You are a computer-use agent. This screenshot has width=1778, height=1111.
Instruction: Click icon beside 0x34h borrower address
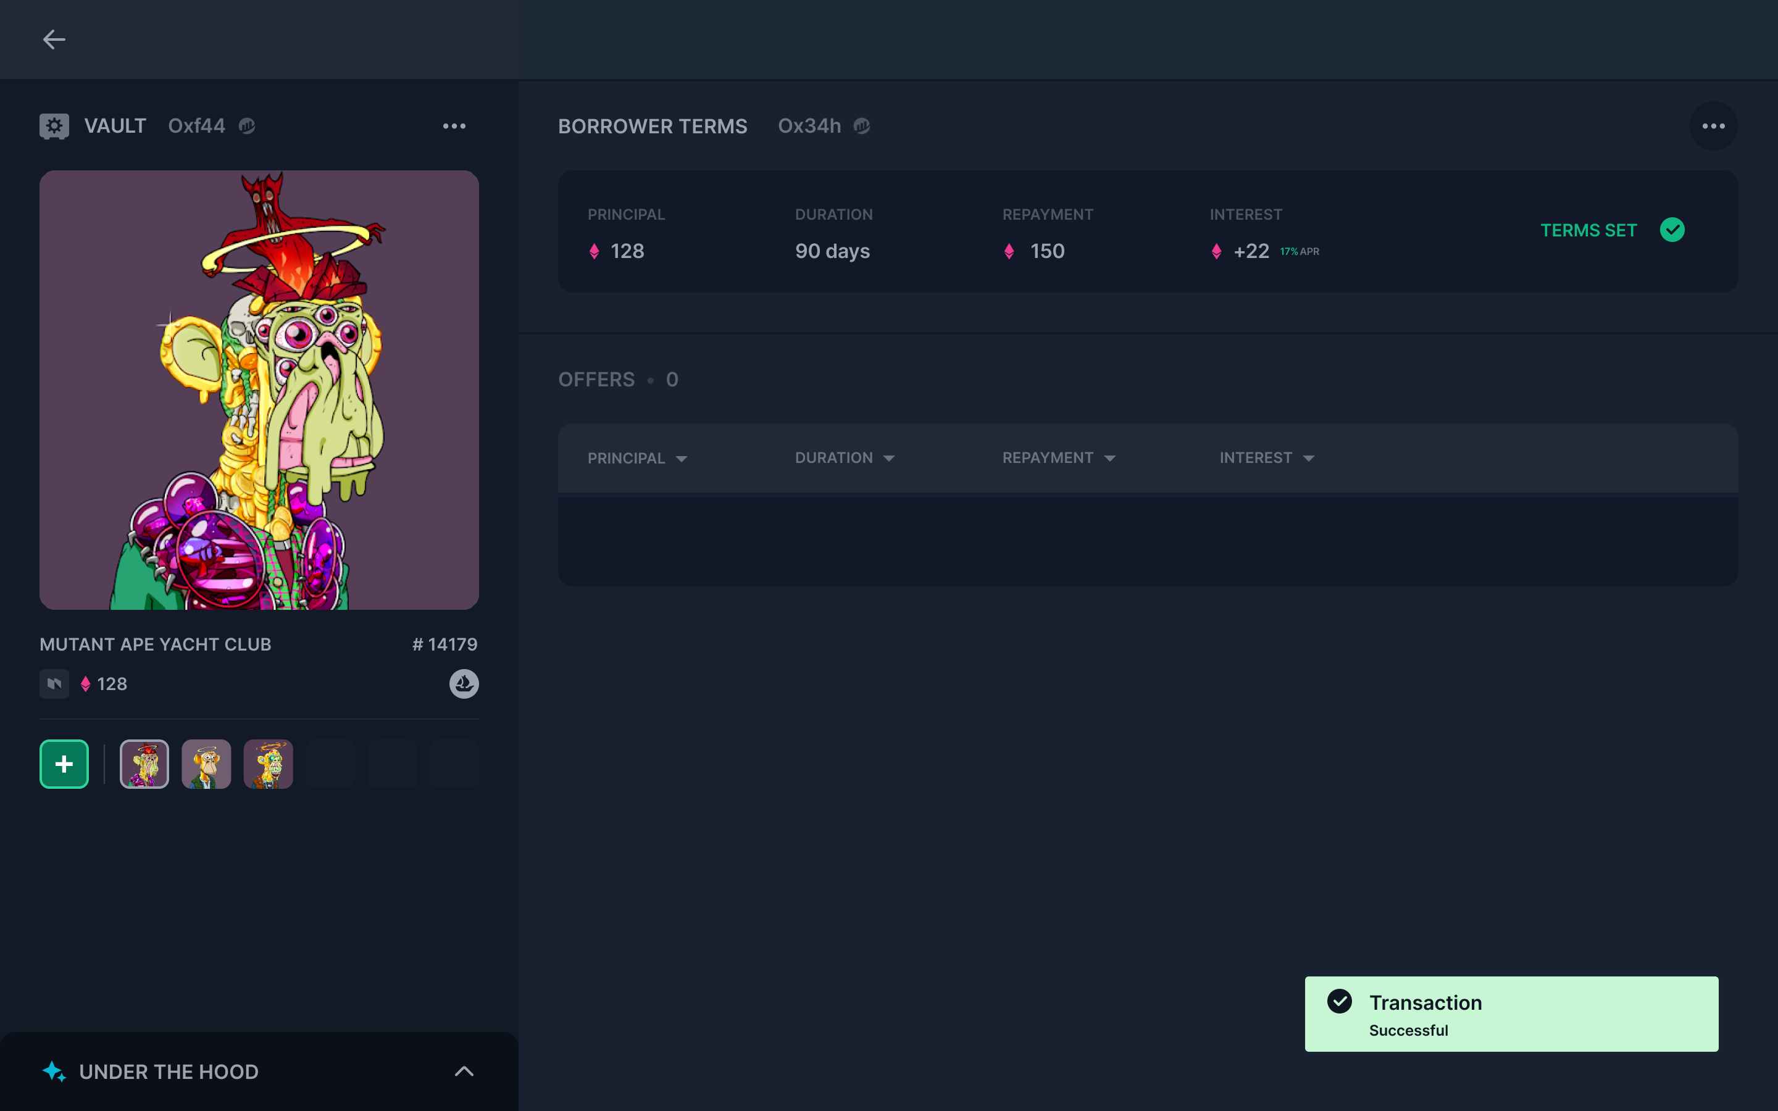pos(862,127)
